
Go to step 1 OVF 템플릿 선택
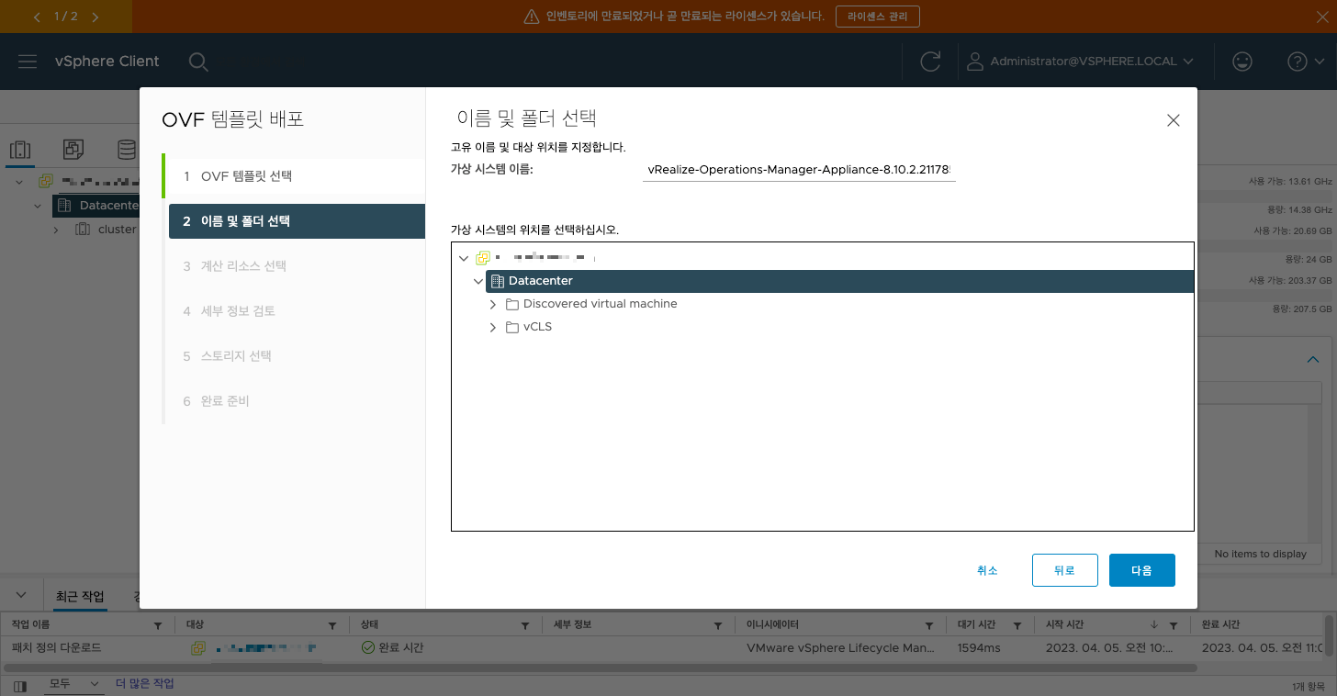coord(294,176)
